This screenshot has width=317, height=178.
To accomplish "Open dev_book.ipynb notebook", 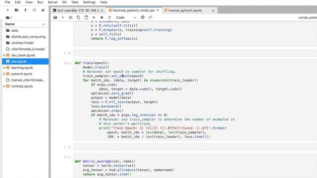I will [25, 55].
